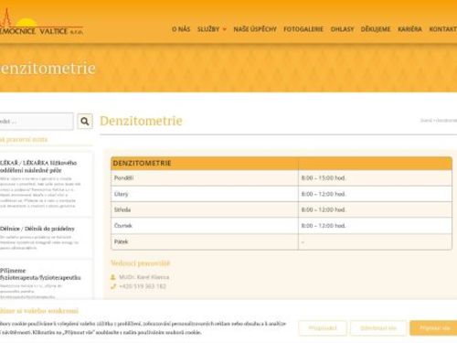The image size is (457, 343).
Task: Click the breadcrumb home link
Action: (x=426, y=121)
